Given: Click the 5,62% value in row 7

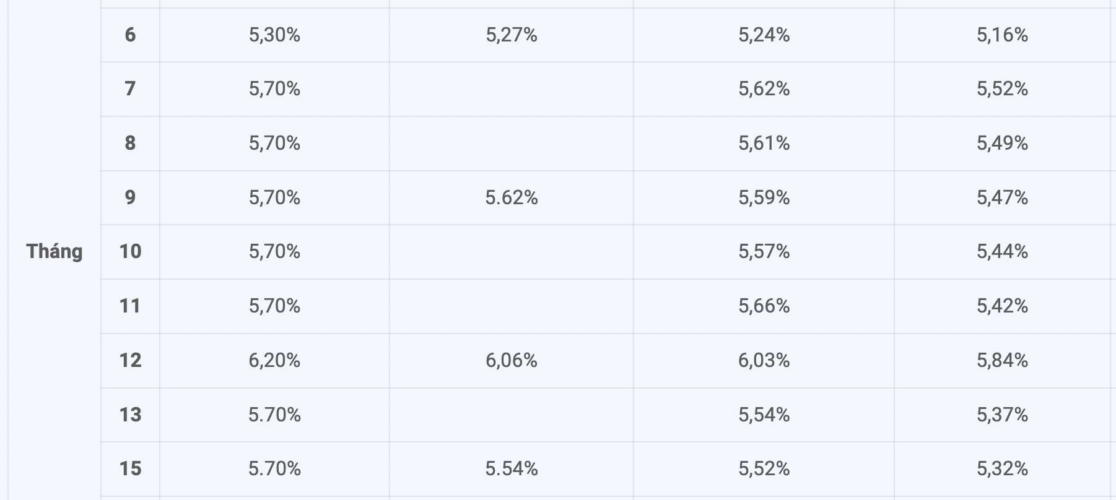Looking at the screenshot, I should [764, 88].
